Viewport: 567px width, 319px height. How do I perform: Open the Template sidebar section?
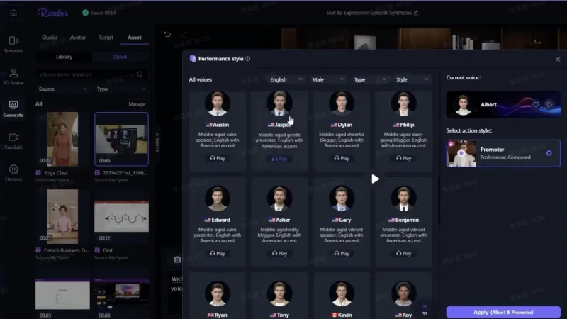(x=13, y=45)
